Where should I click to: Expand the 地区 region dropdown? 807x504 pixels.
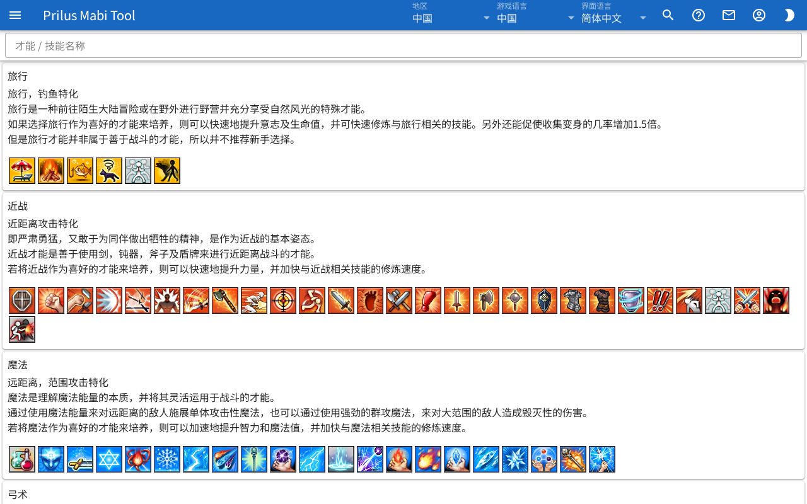[451, 15]
